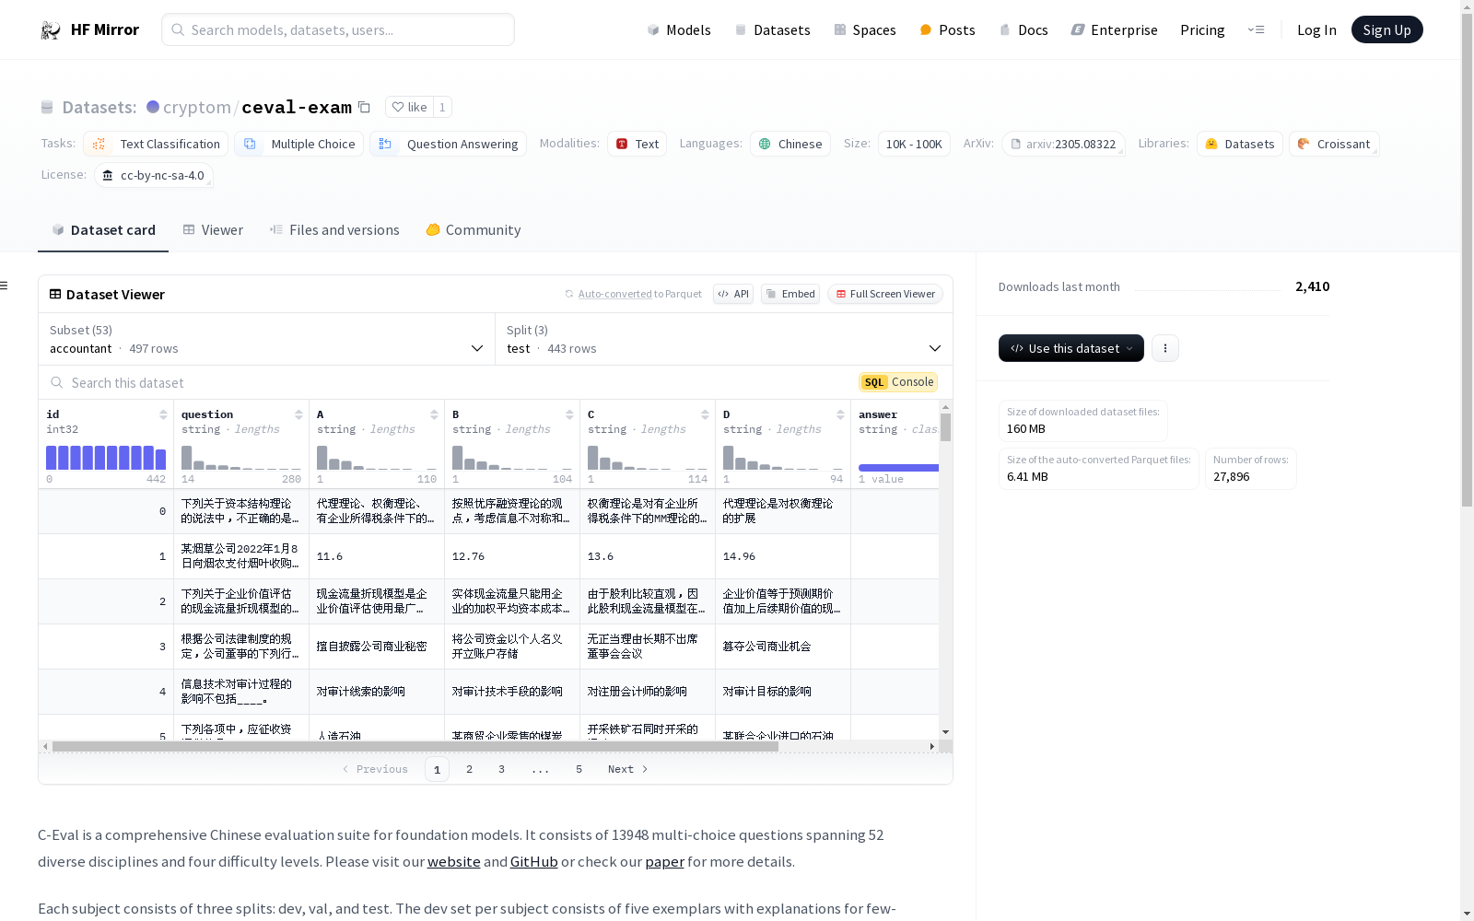The image size is (1474, 921).
Task: Follow the Auto-converted link
Action: 614,294
